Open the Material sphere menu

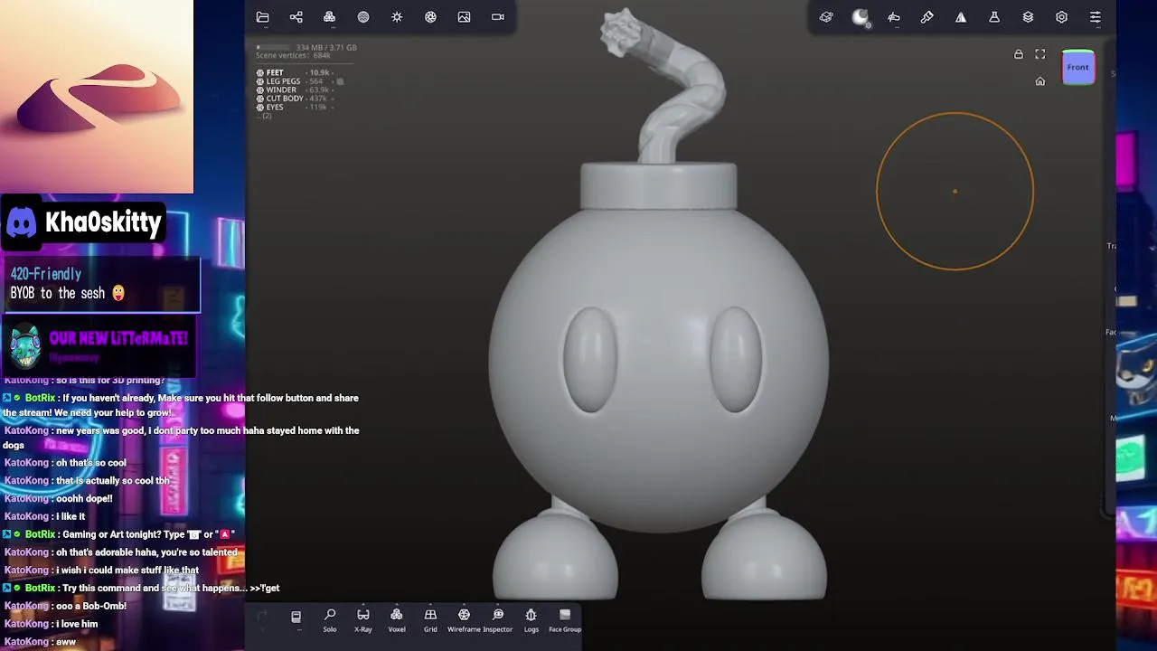pos(363,17)
